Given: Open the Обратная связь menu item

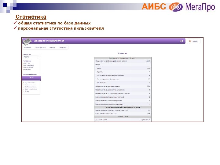Looking at the screenshot, I should 40,47.
